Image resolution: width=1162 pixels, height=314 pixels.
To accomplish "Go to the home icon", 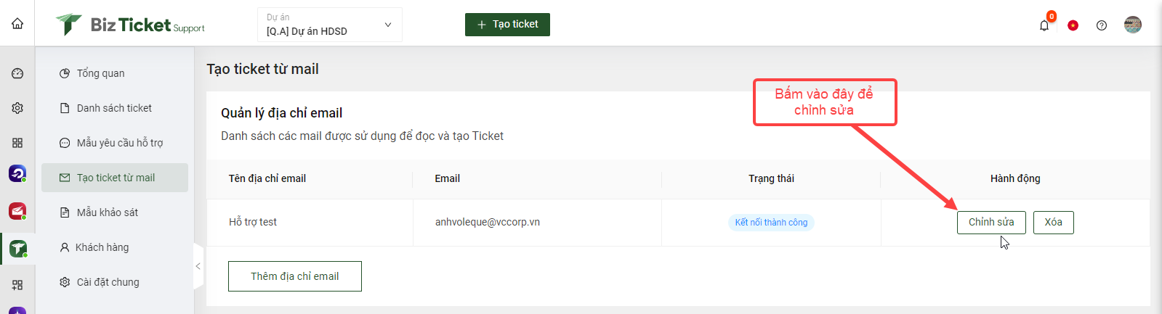I will point(17,23).
